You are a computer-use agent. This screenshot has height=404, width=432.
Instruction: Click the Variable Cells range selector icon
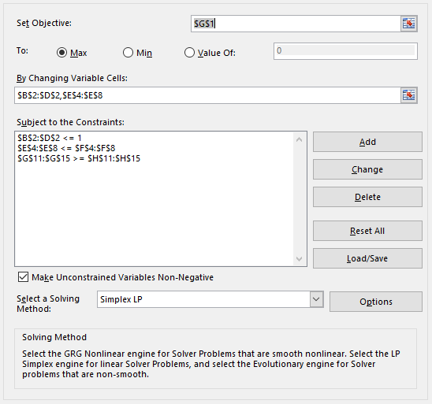tap(409, 95)
